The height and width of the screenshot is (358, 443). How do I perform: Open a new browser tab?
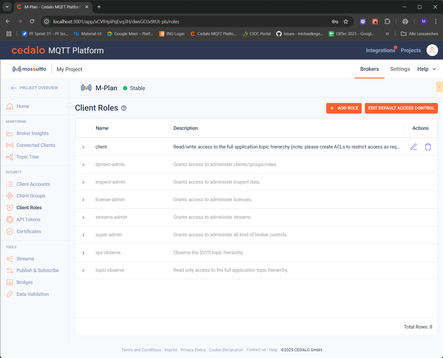[99, 7]
